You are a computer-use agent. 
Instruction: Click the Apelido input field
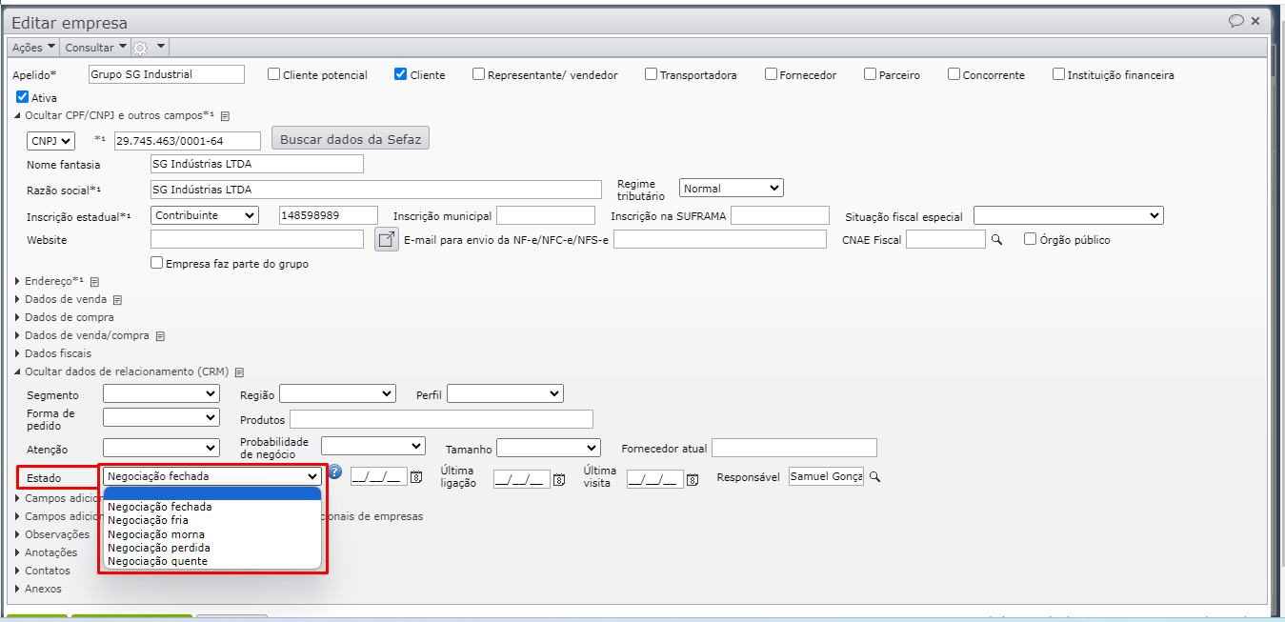[167, 74]
